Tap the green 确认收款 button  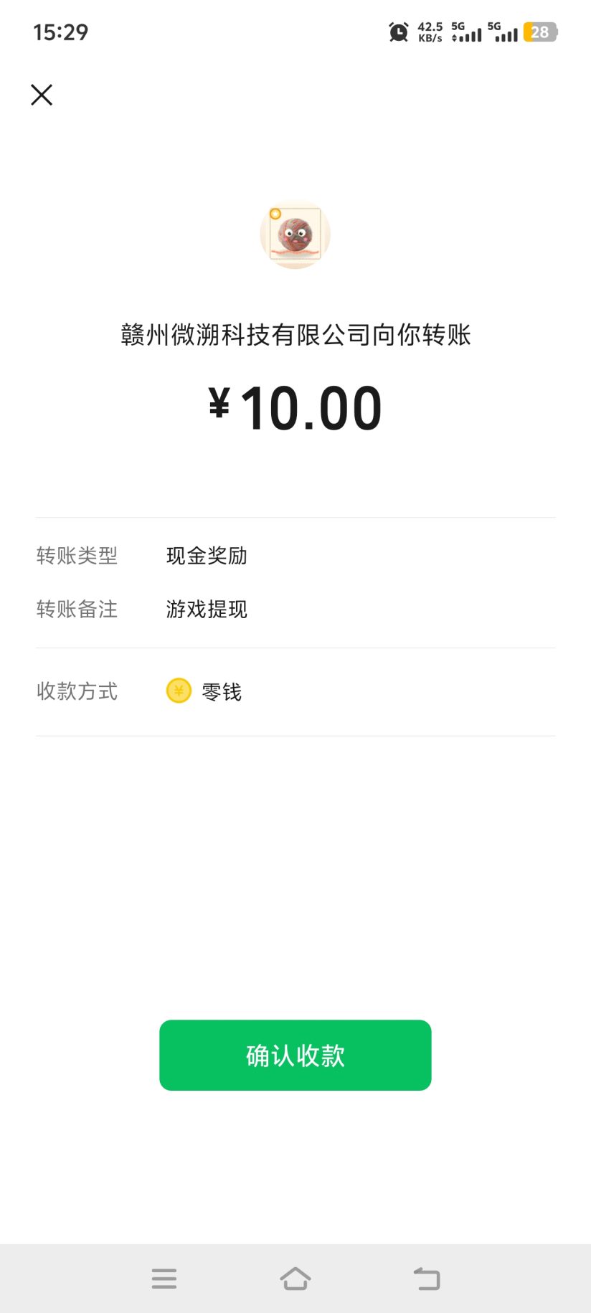[x=295, y=1056]
